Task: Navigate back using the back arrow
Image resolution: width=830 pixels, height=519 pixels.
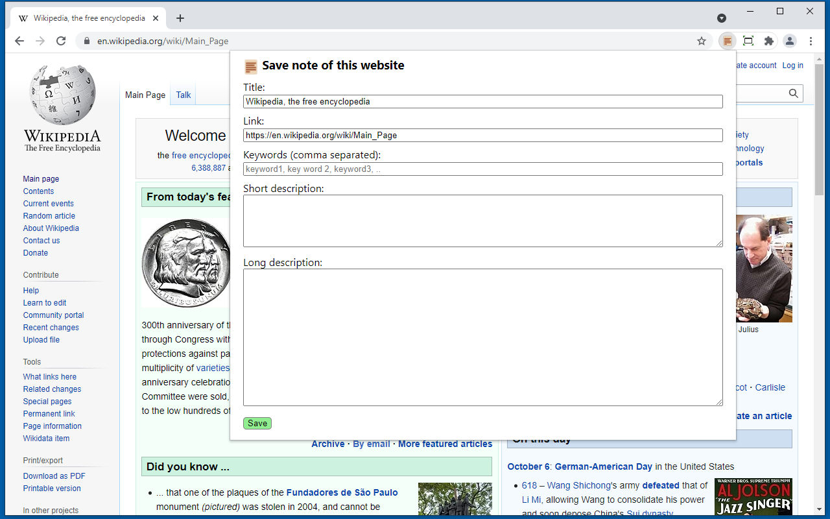Action: (x=19, y=40)
